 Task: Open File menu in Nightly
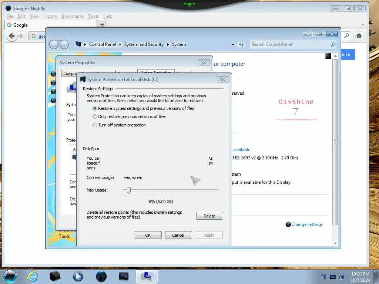coord(10,16)
